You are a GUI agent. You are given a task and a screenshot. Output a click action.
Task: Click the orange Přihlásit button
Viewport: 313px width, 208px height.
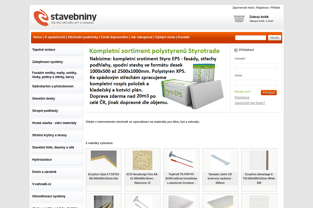[x=269, y=93]
